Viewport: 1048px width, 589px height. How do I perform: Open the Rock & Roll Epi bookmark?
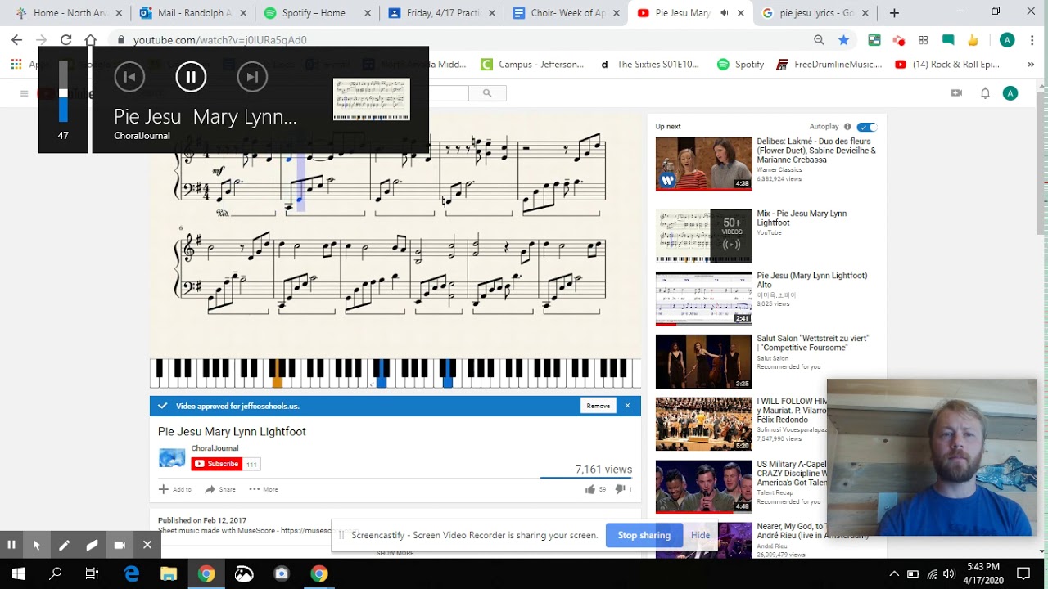947,65
